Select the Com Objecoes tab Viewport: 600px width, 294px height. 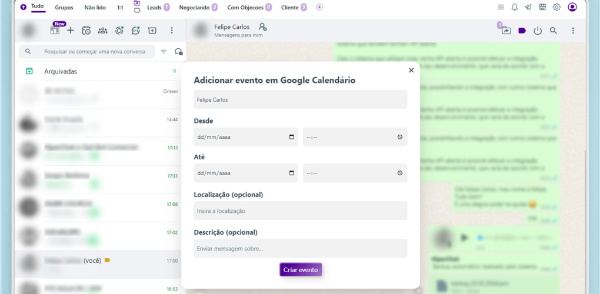(x=249, y=7)
